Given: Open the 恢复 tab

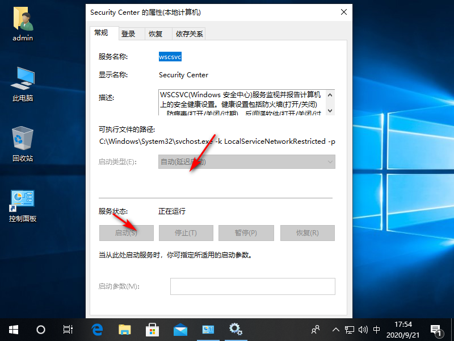Looking at the screenshot, I should pyautogui.click(x=155, y=34).
